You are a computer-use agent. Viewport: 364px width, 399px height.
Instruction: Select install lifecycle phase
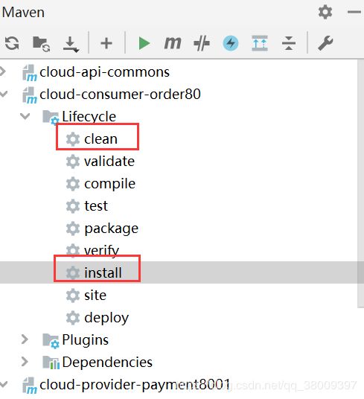(x=103, y=272)
